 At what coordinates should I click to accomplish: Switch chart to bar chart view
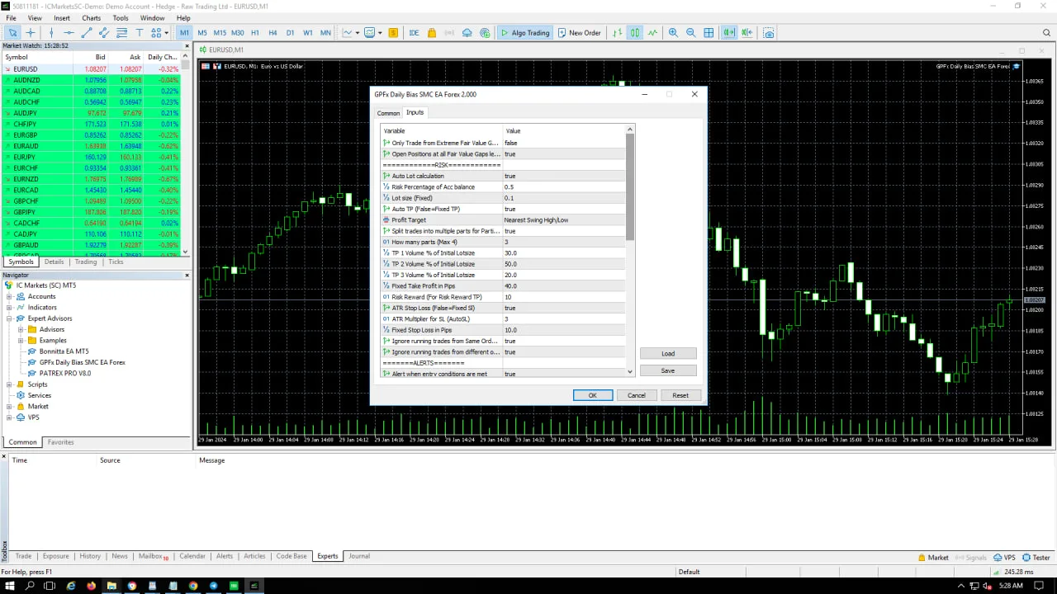617,33
